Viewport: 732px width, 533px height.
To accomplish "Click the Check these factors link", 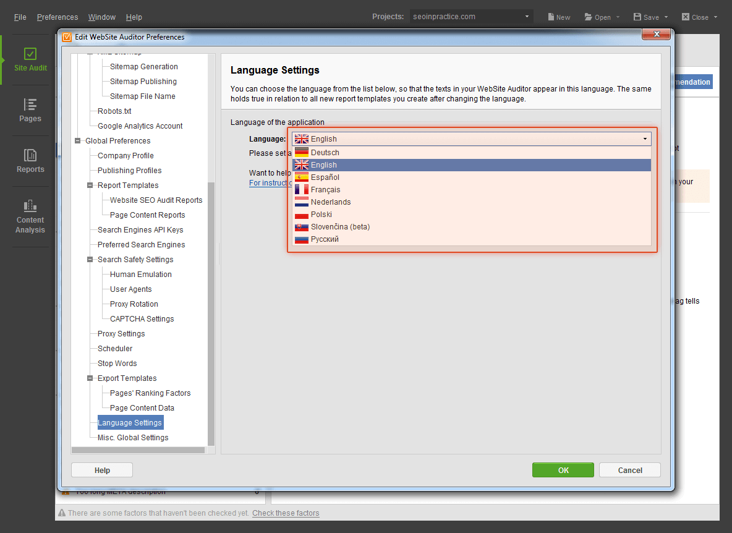I will pos(286,513).
